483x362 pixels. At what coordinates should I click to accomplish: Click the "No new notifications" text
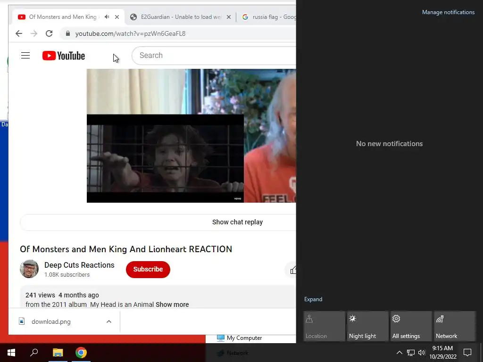[389, 144]
